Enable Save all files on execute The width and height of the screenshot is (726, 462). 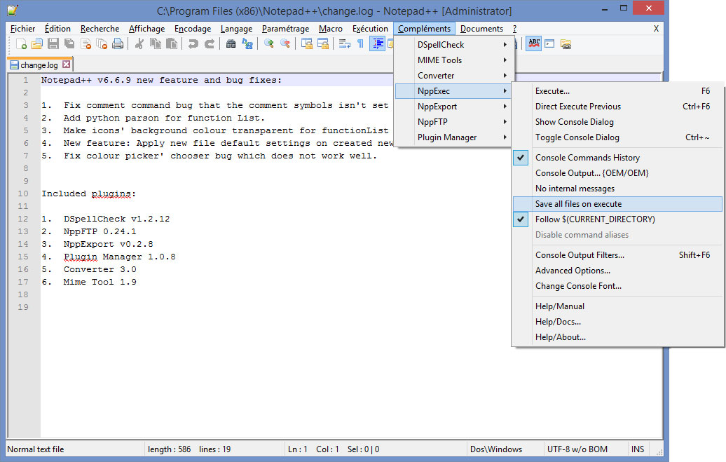pos(617,204)
